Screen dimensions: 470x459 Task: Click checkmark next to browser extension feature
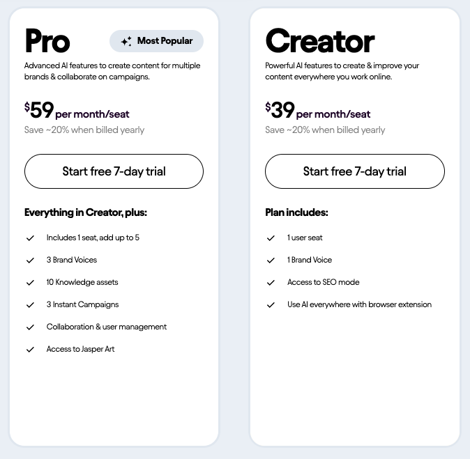pyautogui.click(x=271, y=305)
